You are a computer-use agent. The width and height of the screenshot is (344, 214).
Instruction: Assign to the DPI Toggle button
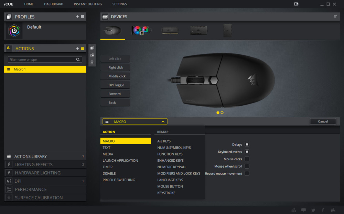point(115,85)
